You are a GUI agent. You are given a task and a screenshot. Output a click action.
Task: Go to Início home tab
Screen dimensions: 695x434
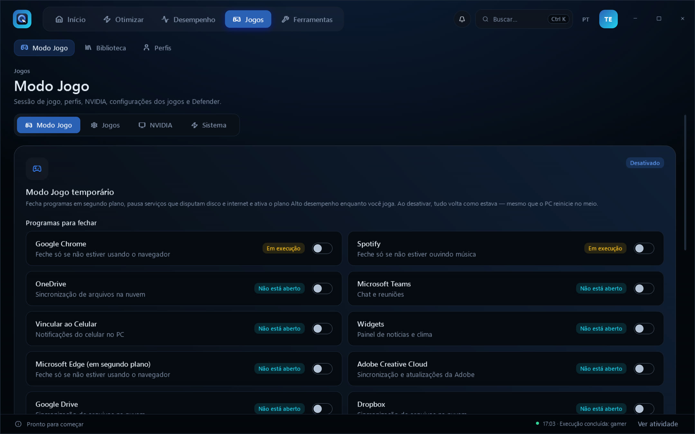click(x=70, y=19)
